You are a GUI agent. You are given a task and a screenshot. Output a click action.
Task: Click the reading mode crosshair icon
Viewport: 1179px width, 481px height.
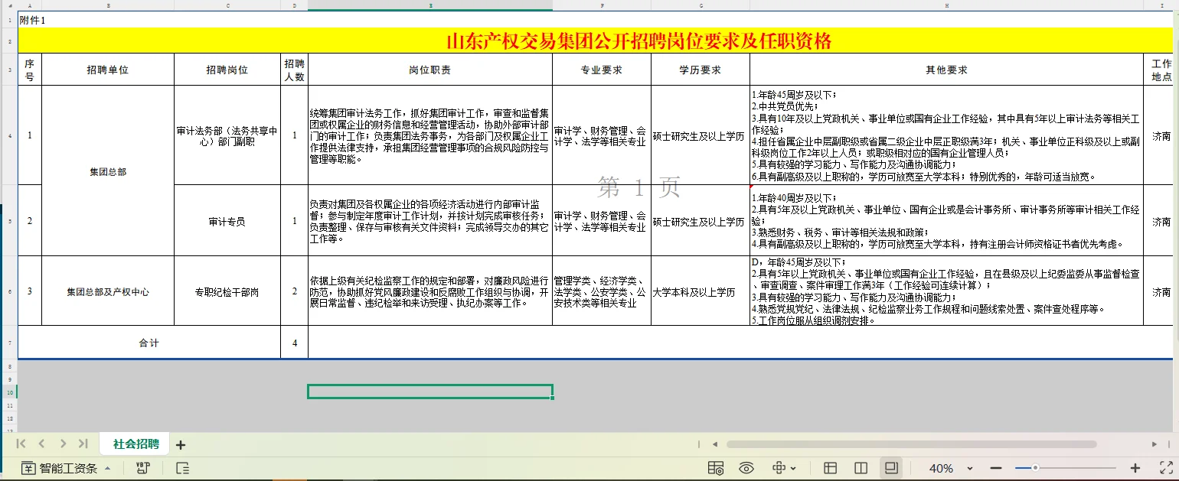pos(779,468)
